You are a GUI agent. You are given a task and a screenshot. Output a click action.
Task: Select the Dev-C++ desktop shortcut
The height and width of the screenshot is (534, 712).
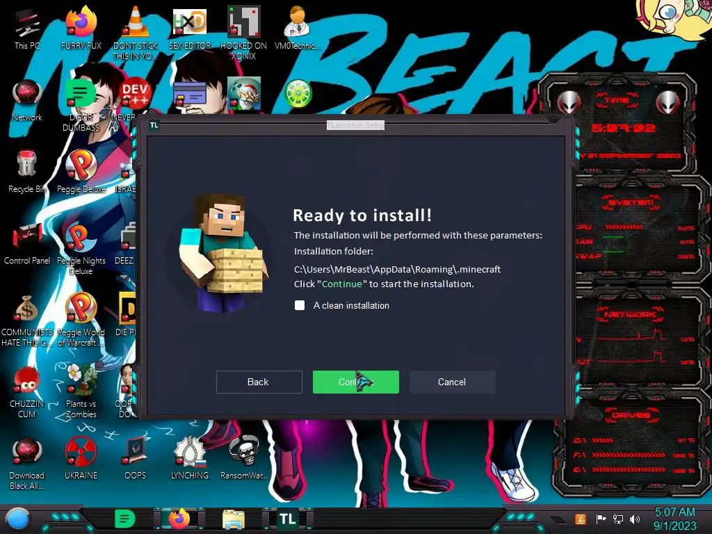coord(136,94)
